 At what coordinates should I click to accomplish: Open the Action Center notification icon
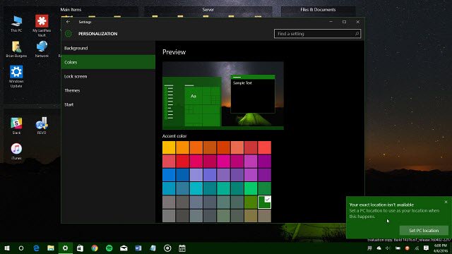tap(426, 248)
